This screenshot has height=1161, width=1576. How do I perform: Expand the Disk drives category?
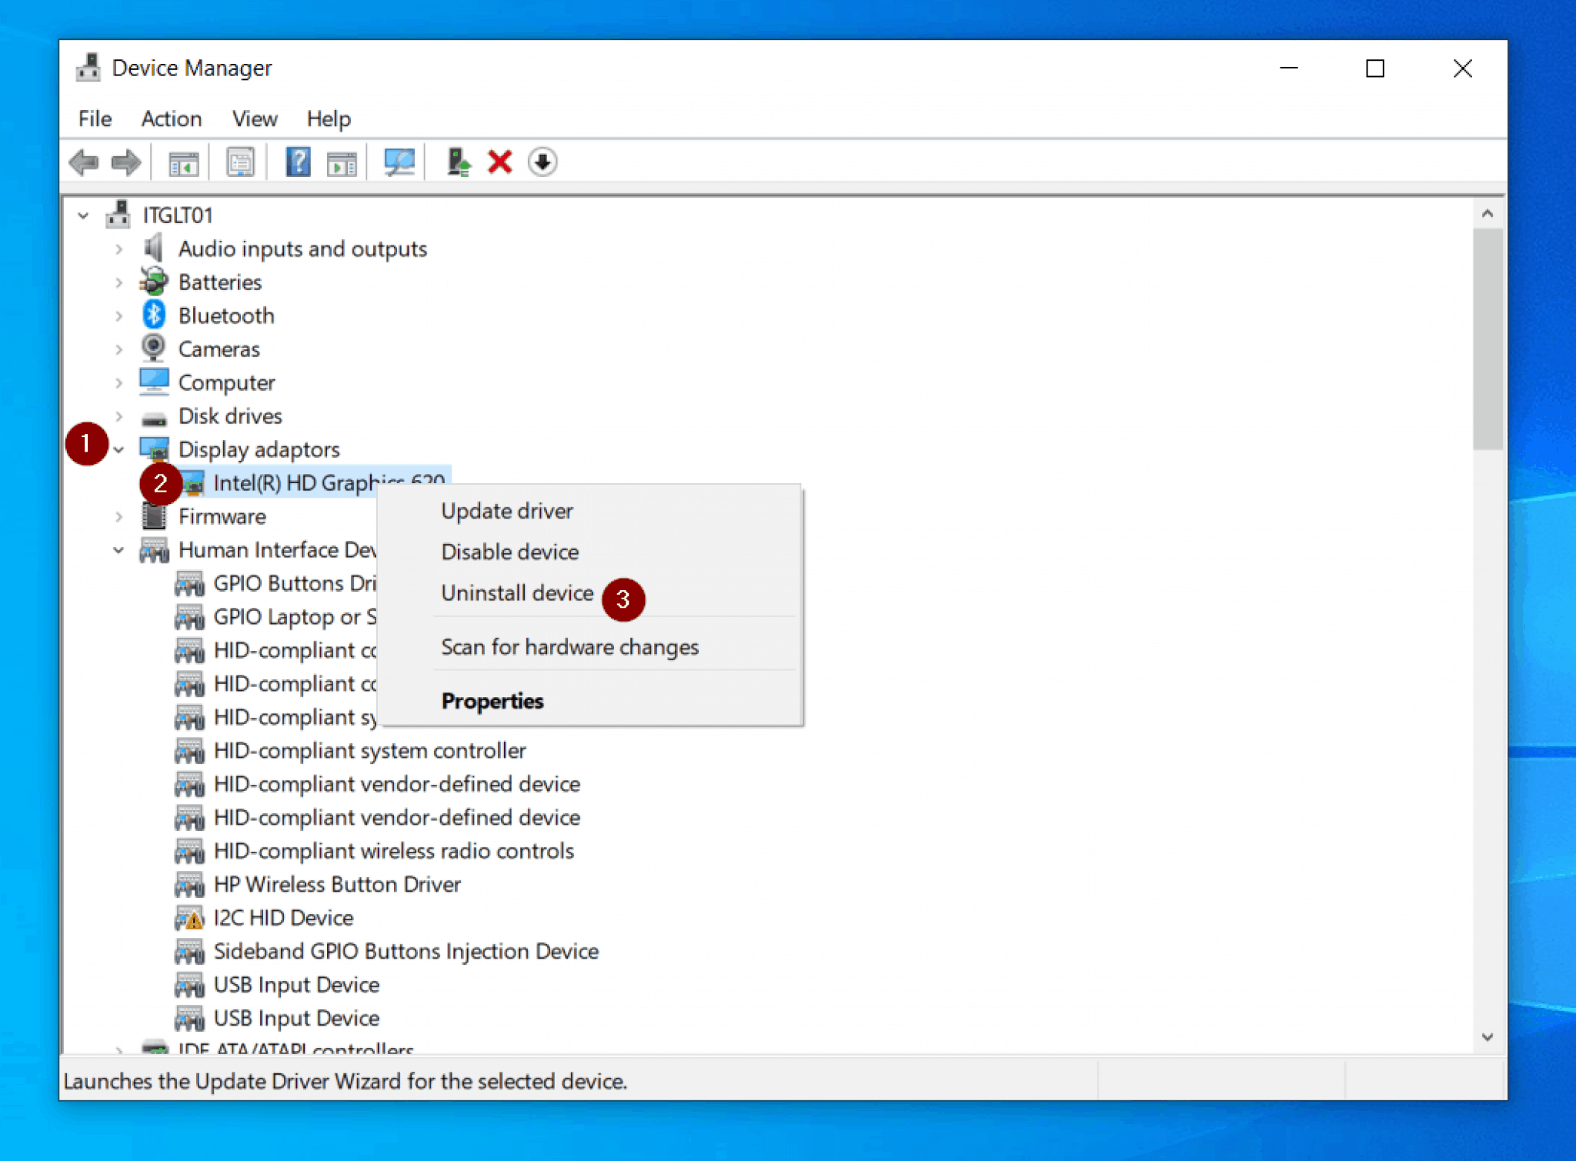(119, 415)
